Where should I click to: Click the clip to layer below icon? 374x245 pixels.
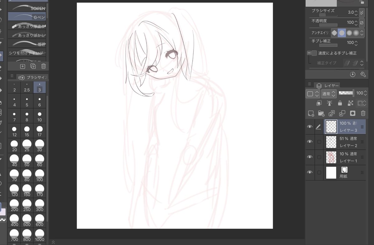pyautogui.click(x=319, y=103)
